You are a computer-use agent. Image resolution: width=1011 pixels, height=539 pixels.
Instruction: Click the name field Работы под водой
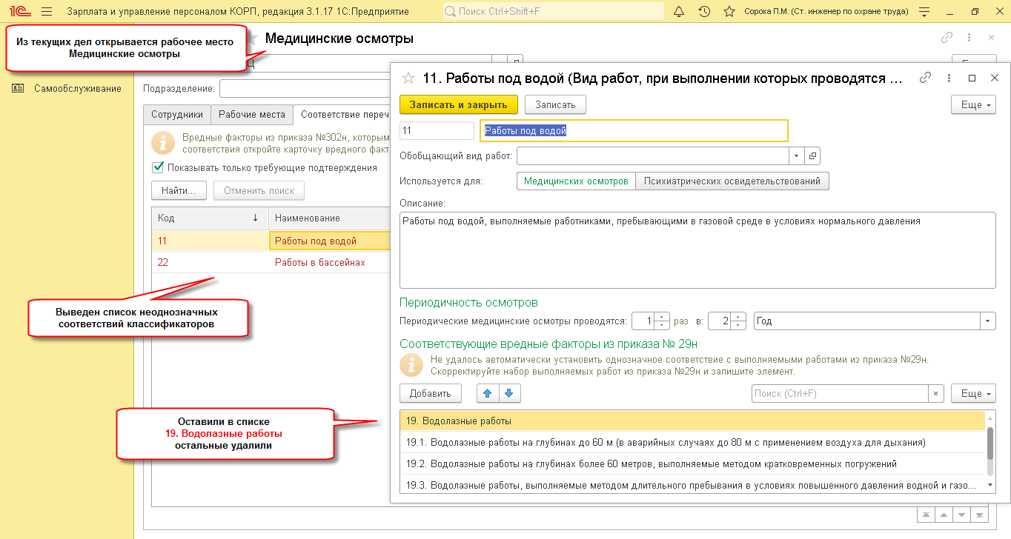point(634,130)
